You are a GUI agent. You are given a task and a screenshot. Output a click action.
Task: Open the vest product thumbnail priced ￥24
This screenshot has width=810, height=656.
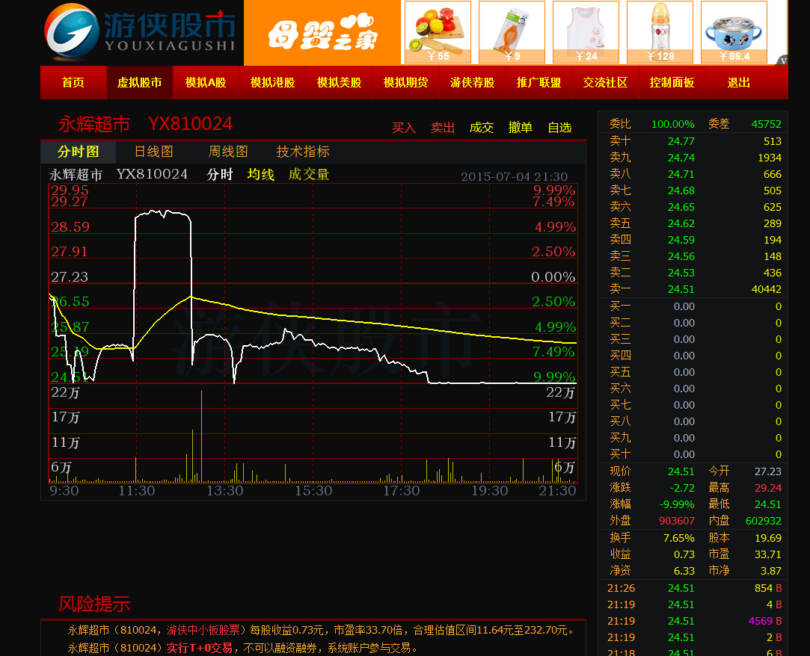click(586, 32)
